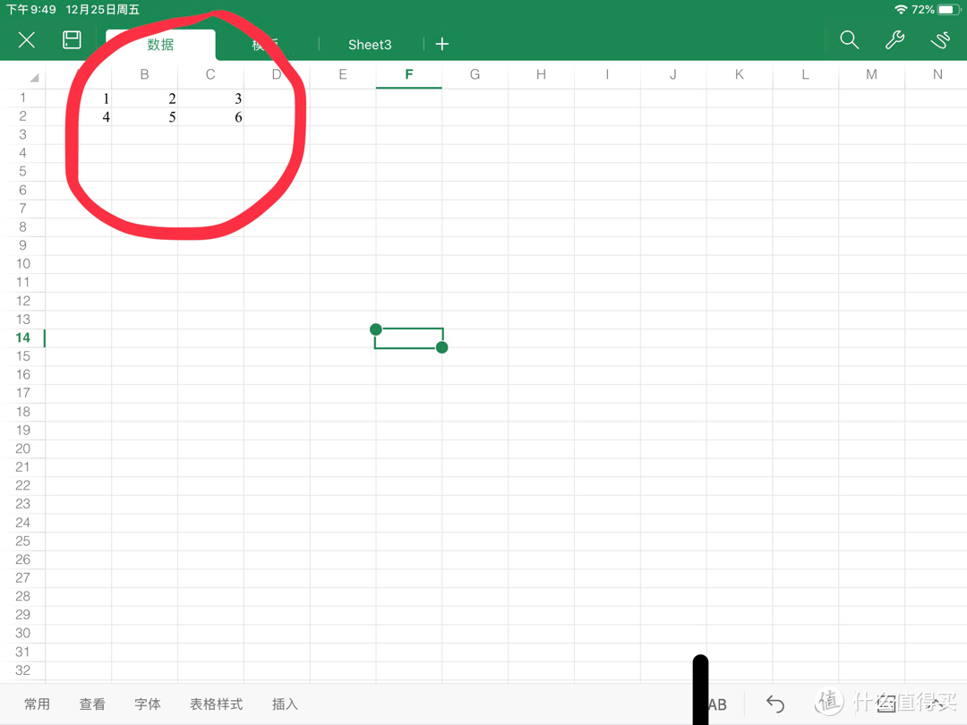
Task: Open the 表格样式 menu
Action: pos(216,704)
